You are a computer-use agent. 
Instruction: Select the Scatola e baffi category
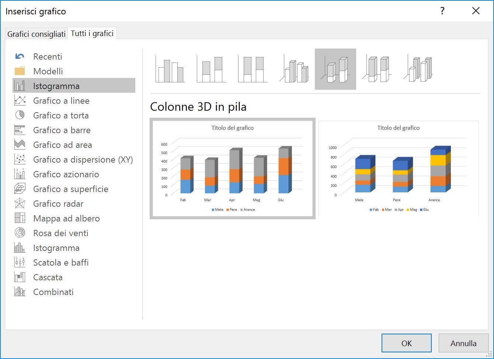[74, 262]
